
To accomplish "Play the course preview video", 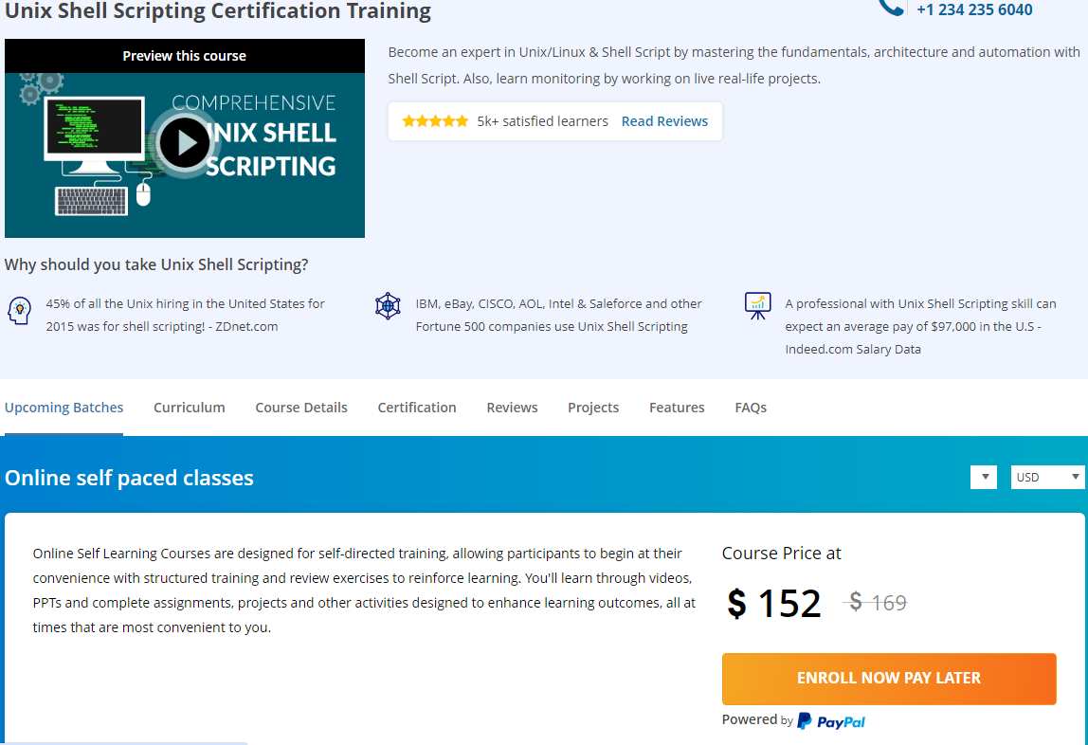I will (184, 143).
